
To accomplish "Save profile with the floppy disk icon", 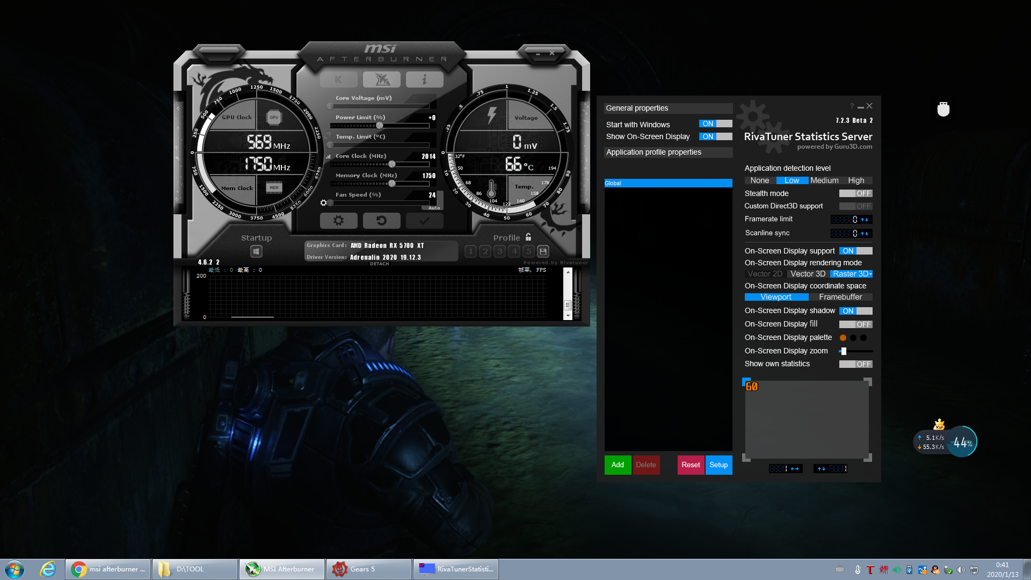I will click(x=543, y=251).
